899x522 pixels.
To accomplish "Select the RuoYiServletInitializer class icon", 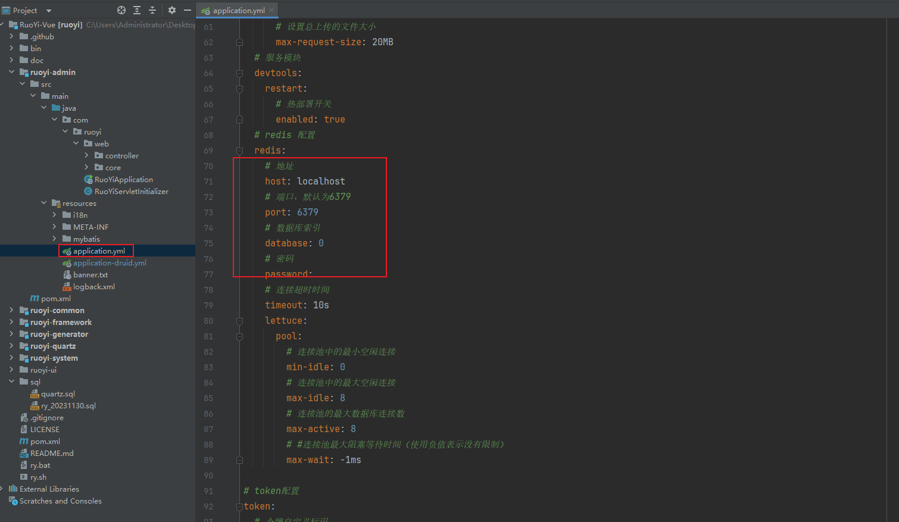I will coord(88,191).
